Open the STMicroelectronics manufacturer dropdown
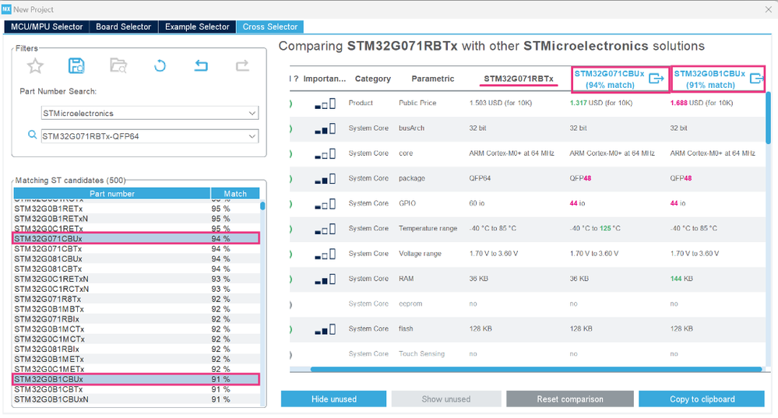The height and width of the screenshot is (418, 778). [150, 113]
